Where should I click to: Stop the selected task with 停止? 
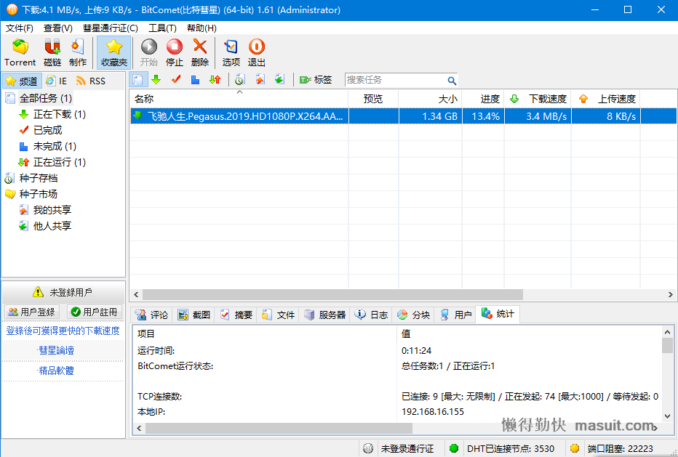(x=173, y=51)
